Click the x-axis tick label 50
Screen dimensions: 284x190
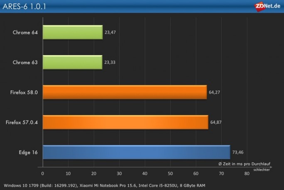click(170, 173)
